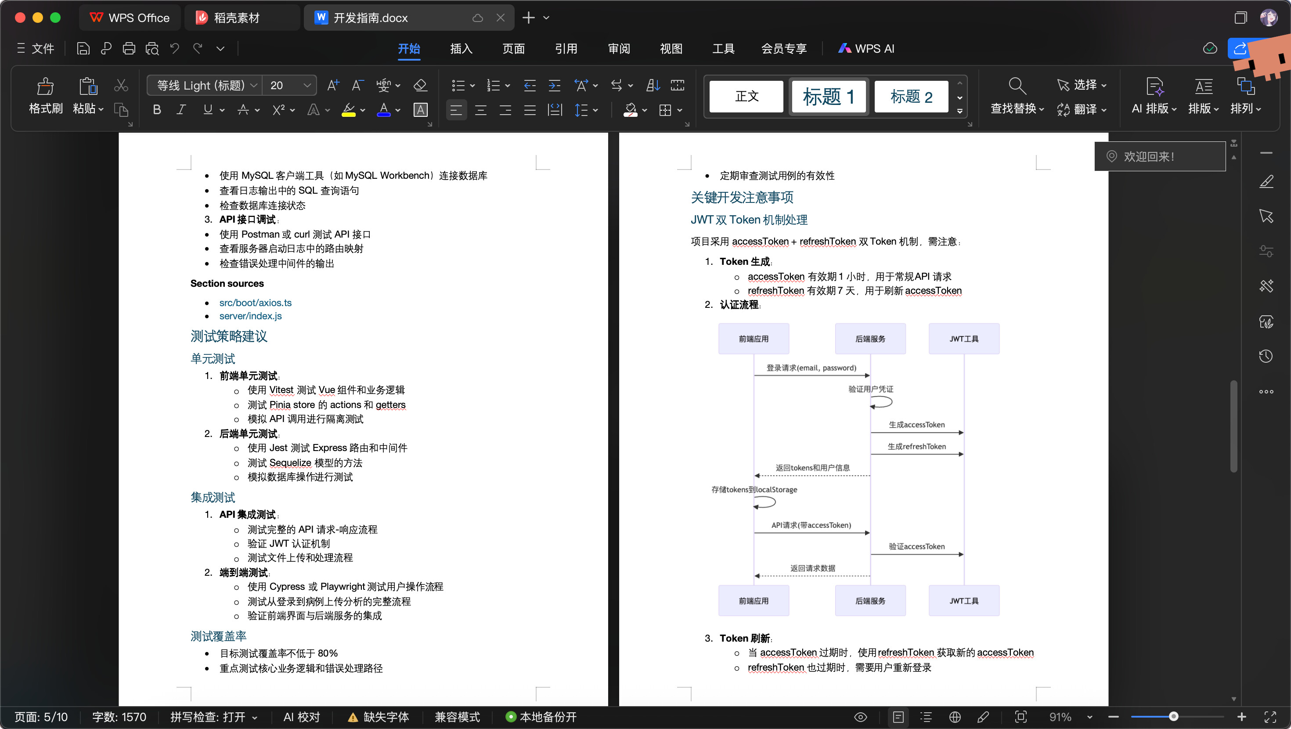Apply the 标题 2 style
The width and height of the screenshot is (1291, 729).
(911, 96)
